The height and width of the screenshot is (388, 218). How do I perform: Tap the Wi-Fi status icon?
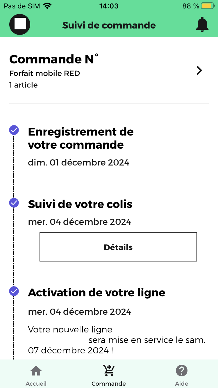point(47,6)
